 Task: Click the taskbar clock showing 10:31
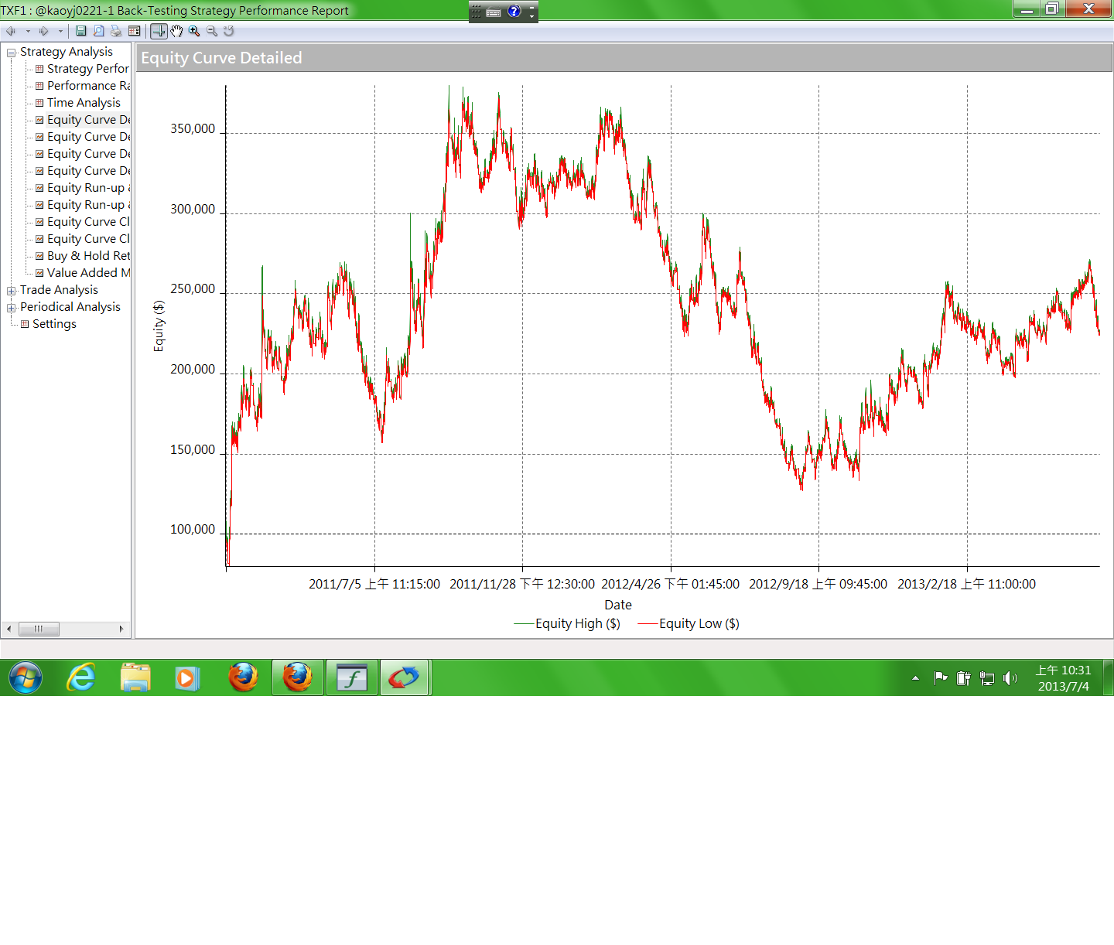(1063, 678)
